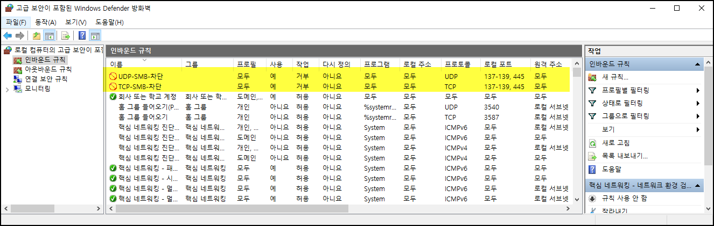The height and width of the screenshot is (226, 714).
Task: Click the 새로 고침 refresh icon
Action: 592,143
